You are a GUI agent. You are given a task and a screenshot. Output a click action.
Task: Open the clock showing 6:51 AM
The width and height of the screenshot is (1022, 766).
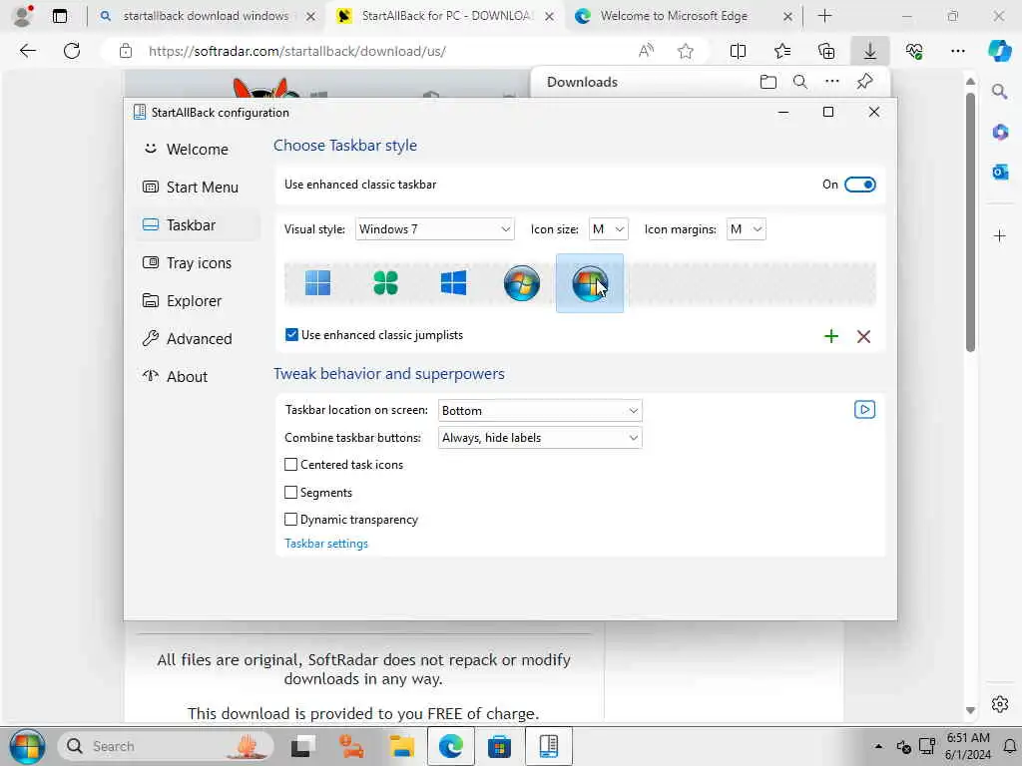[968, 746]
